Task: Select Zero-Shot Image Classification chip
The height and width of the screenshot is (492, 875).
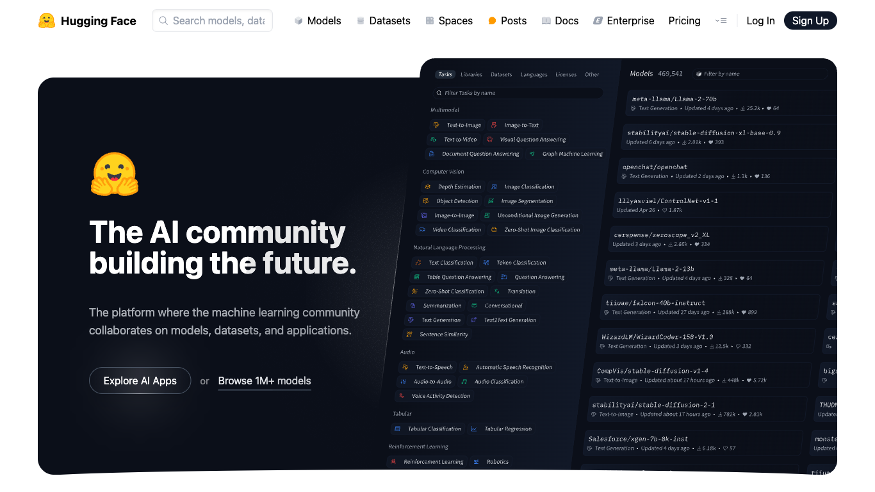Action: (536, 229)
